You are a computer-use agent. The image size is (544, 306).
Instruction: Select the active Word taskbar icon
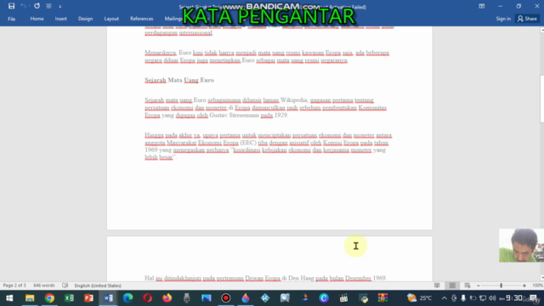coord(108,298)
